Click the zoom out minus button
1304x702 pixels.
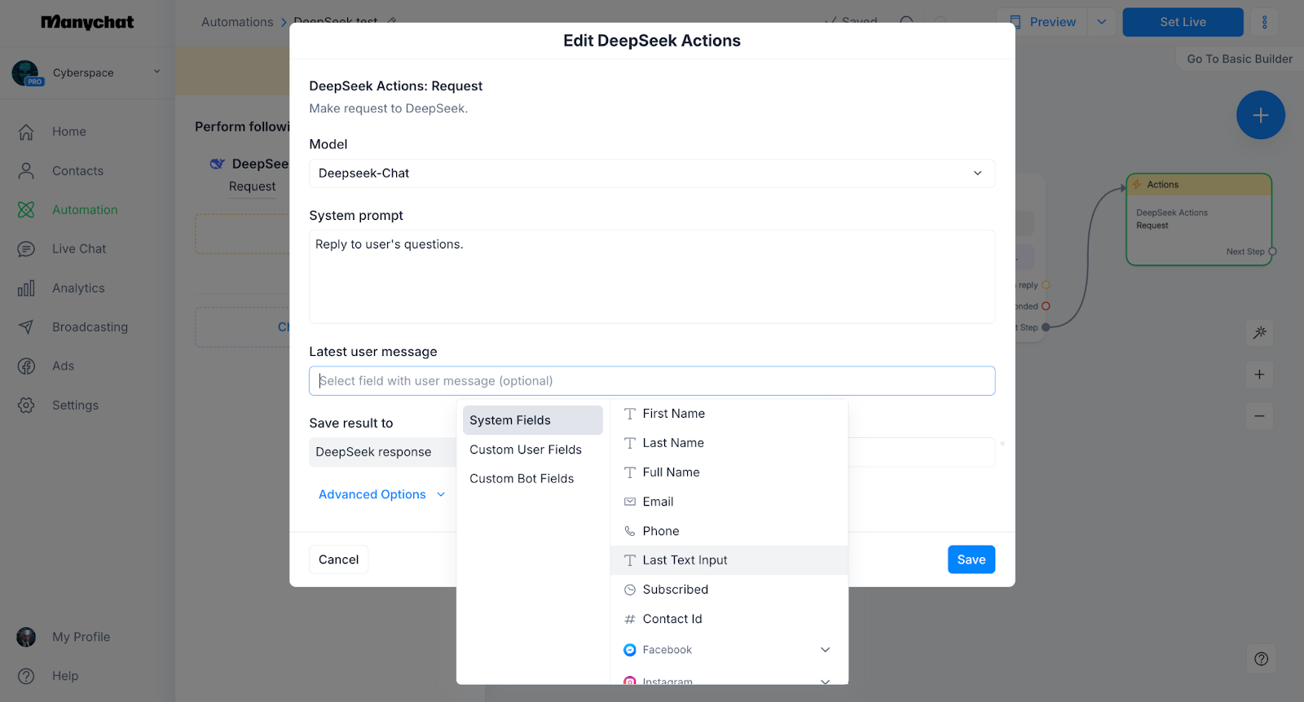[x=1259, y=416]
